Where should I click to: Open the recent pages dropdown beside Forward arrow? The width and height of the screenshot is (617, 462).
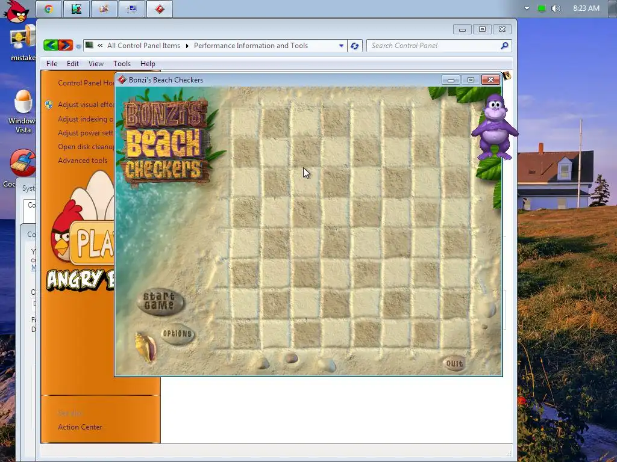coord(78,46)
